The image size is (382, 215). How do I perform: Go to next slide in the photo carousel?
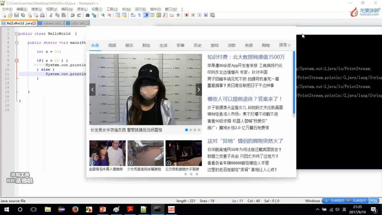tap(199, 90)
